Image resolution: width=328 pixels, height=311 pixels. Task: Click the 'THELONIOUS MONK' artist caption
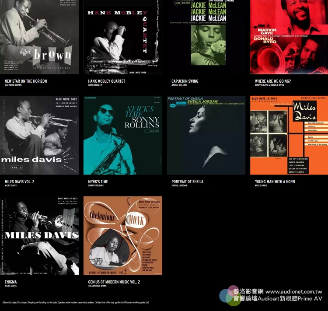coord(97,286)
